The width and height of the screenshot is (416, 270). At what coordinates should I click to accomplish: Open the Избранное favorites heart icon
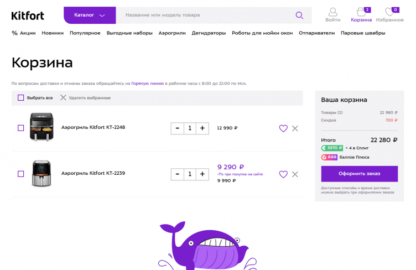[391, 12]
